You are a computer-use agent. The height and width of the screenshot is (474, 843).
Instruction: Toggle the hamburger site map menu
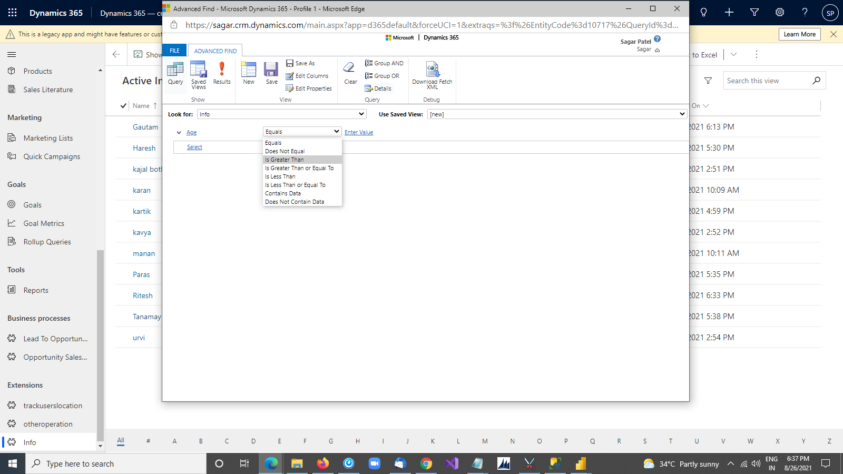pyautogui.click(x=12, y=54)
